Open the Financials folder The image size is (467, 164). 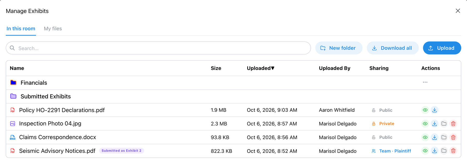click(34, 83)
